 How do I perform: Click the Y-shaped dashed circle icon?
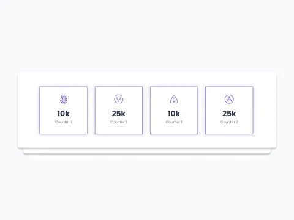119,99
